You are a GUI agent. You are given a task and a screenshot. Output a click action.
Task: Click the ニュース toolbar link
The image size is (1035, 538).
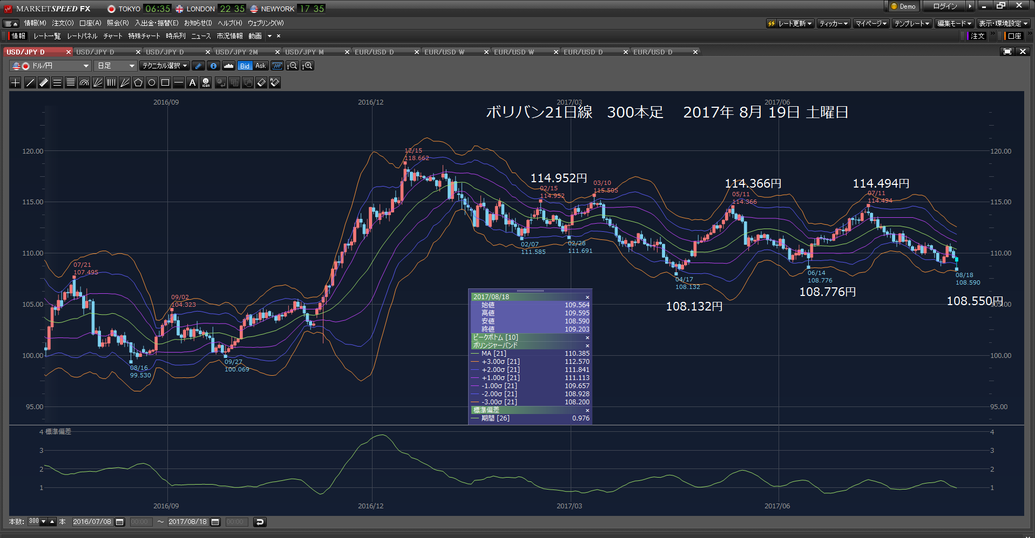pos(201,36)
